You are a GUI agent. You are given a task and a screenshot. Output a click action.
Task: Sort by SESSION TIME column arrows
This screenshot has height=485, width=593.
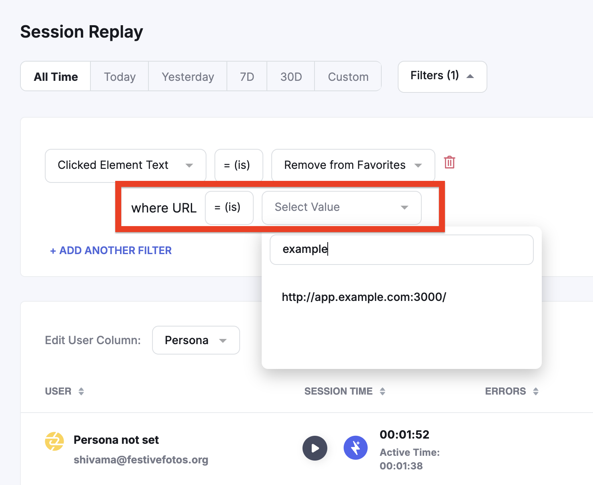pyautogui.click(x=383, y=391)
